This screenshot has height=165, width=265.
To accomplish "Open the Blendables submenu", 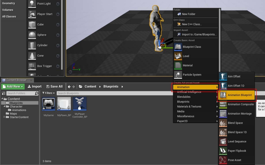I will [x=196, y=97].
